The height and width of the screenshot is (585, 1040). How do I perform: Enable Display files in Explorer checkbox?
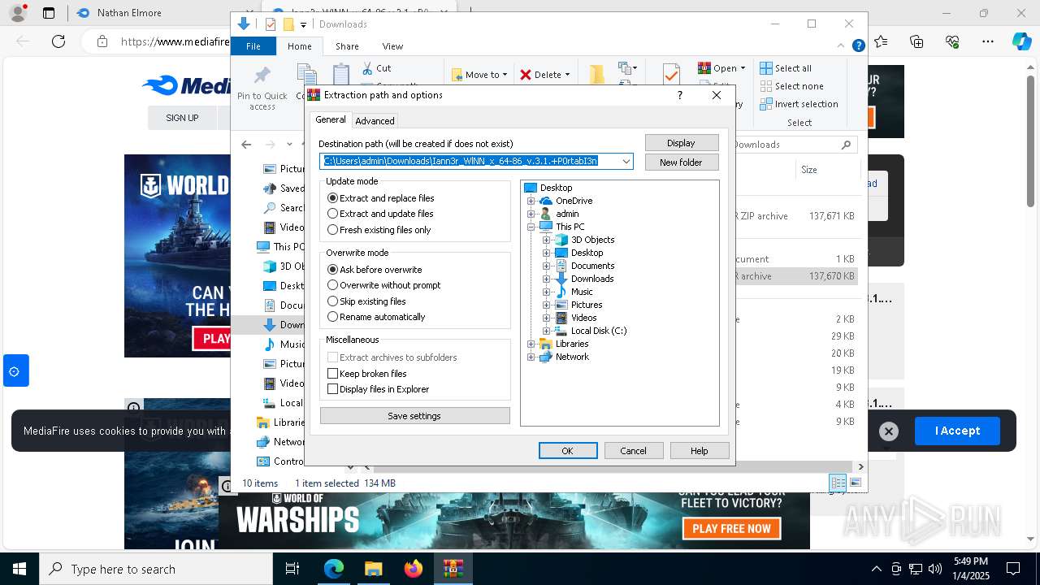click(x=332, y=389)
